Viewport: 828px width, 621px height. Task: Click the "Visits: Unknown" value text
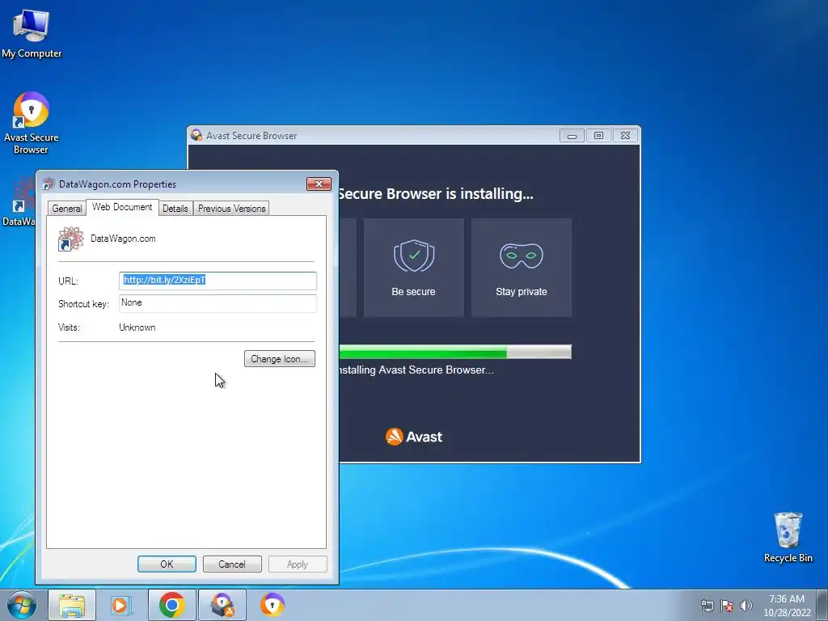coord(137,327)
